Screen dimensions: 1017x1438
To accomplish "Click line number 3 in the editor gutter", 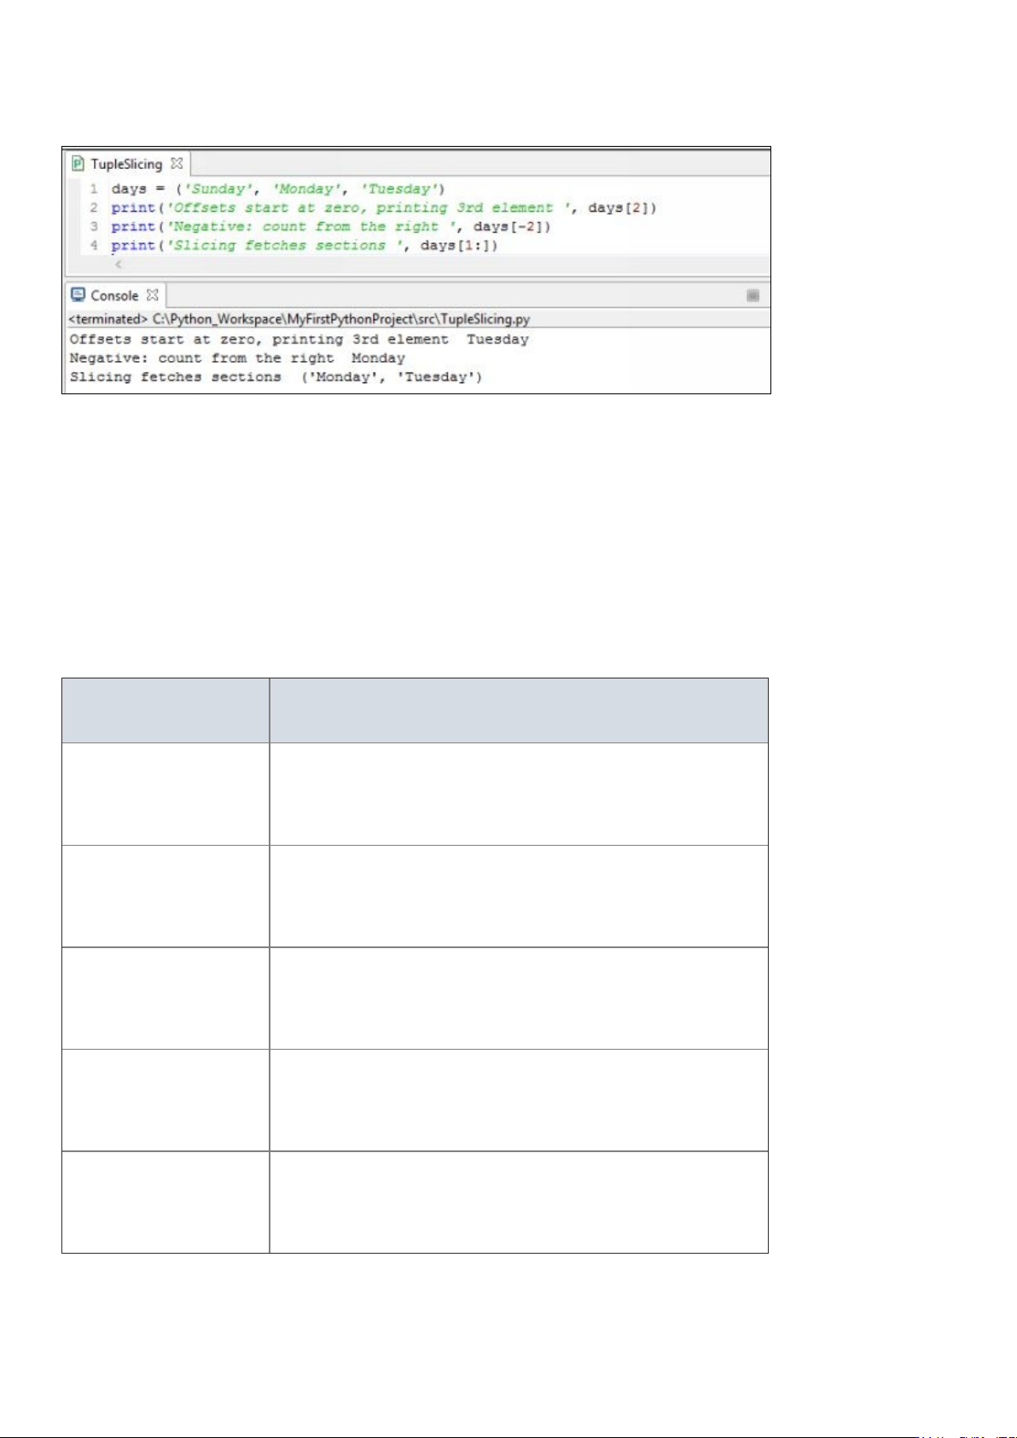I will click(94, 226).
